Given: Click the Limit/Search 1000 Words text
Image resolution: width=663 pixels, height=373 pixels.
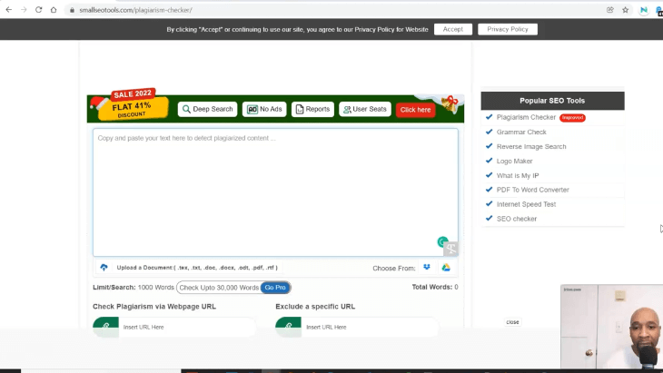Looking at the screenshot, I should pos(134,288).
